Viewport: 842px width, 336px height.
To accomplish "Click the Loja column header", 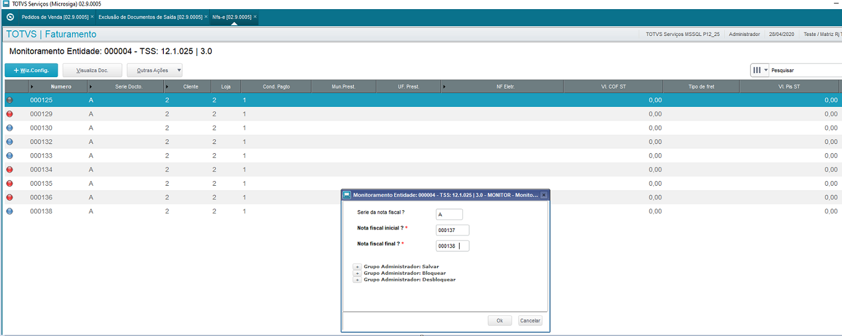I will click(x=226, y=87).
